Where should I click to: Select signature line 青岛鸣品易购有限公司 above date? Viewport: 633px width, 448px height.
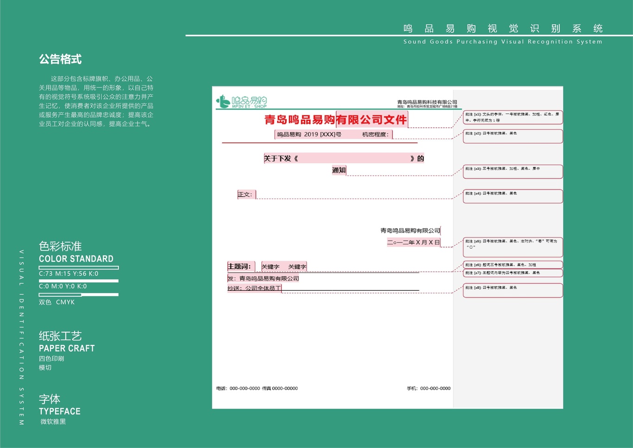(x=410, y=230)
